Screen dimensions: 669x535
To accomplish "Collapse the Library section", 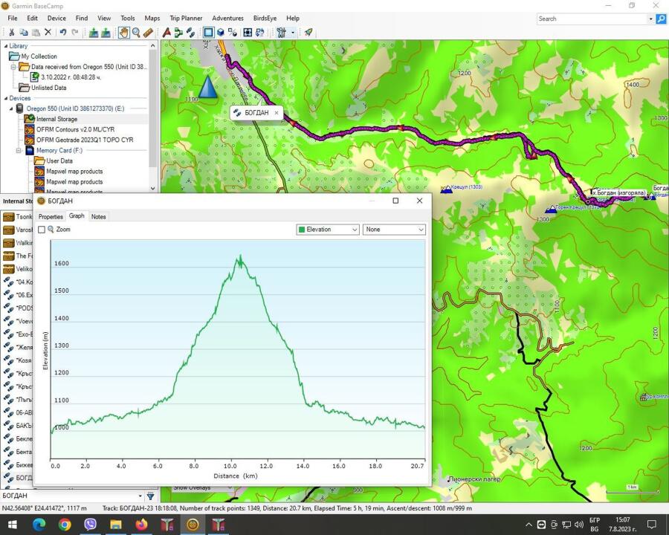I will pyautogui.click(x=5, y=46).
